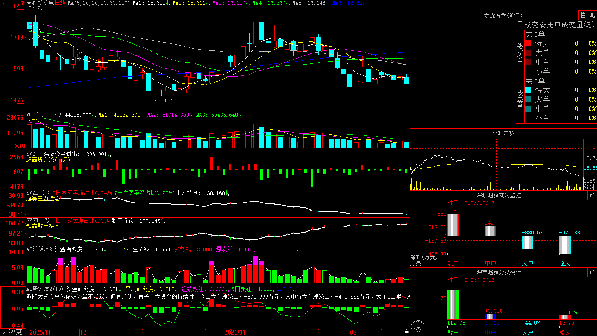Click the MA1: 15.632 value

tap(149, 3)
